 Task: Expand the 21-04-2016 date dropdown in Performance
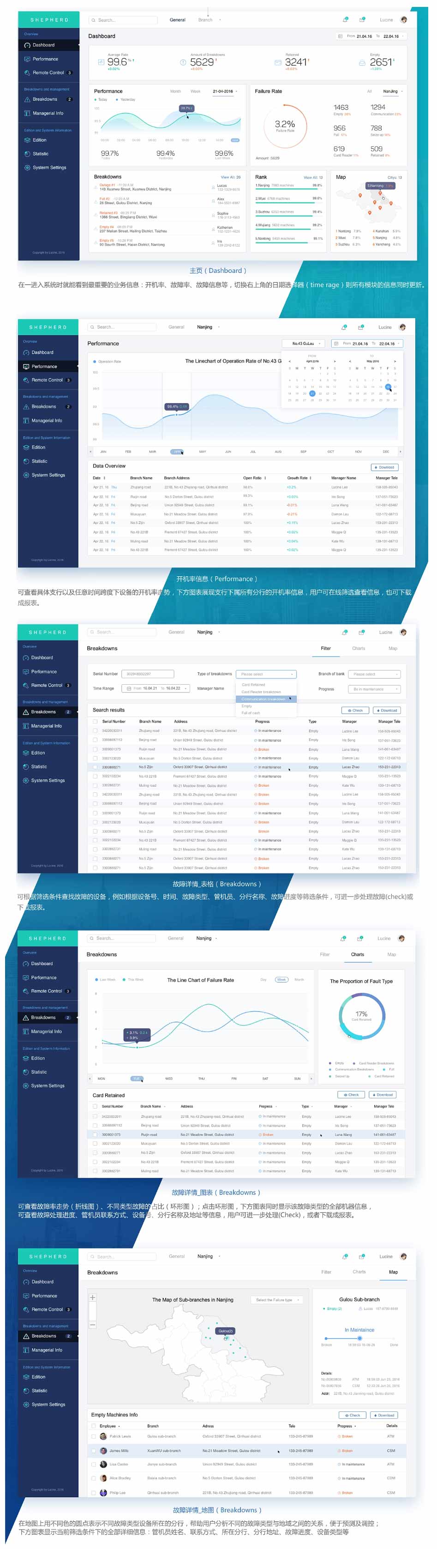click(225, 91)
